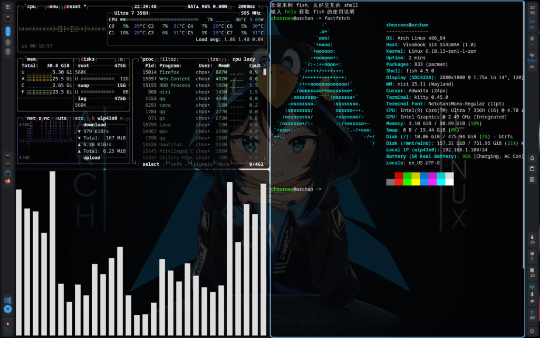
Task: Open the notification bell in right bar
Action: click(532, 158)
